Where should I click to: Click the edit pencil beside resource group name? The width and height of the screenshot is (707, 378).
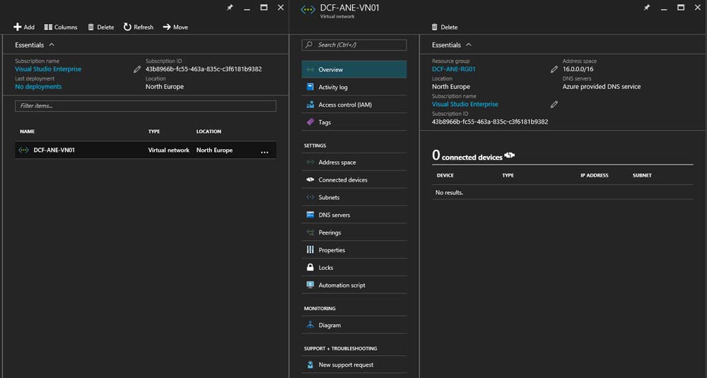[554, 69]
